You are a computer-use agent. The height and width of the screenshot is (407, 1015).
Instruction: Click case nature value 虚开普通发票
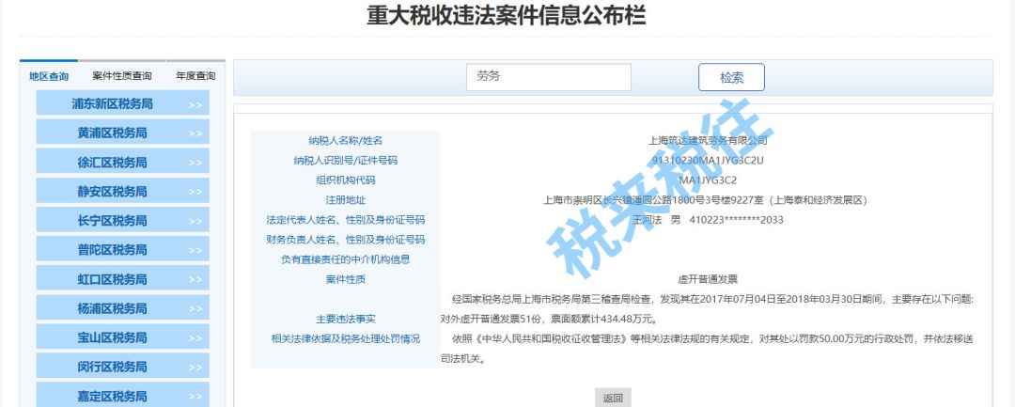tap(708, 279)
